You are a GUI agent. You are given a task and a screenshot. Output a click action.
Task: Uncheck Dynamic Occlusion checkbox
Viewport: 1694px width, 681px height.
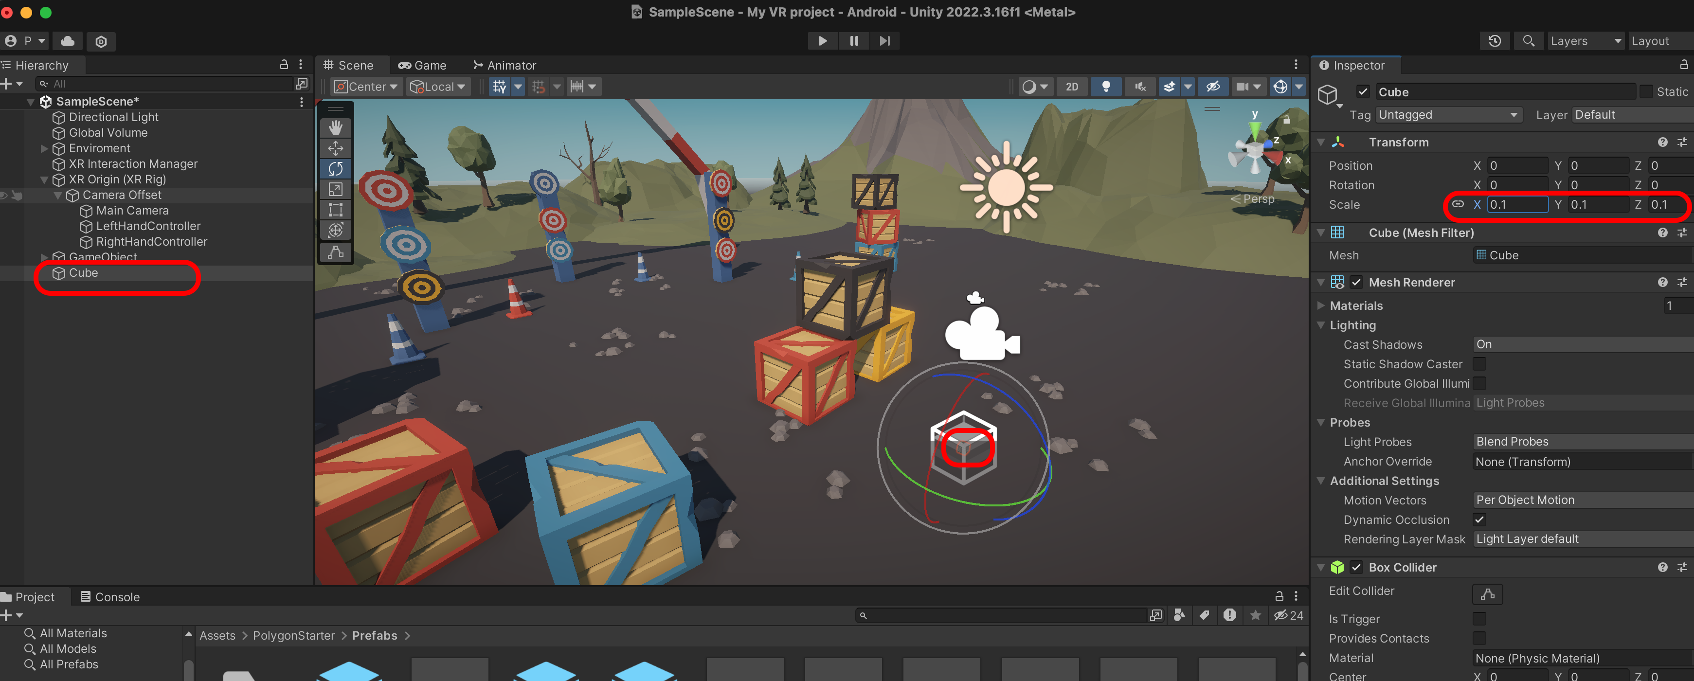coord(1479,520)
